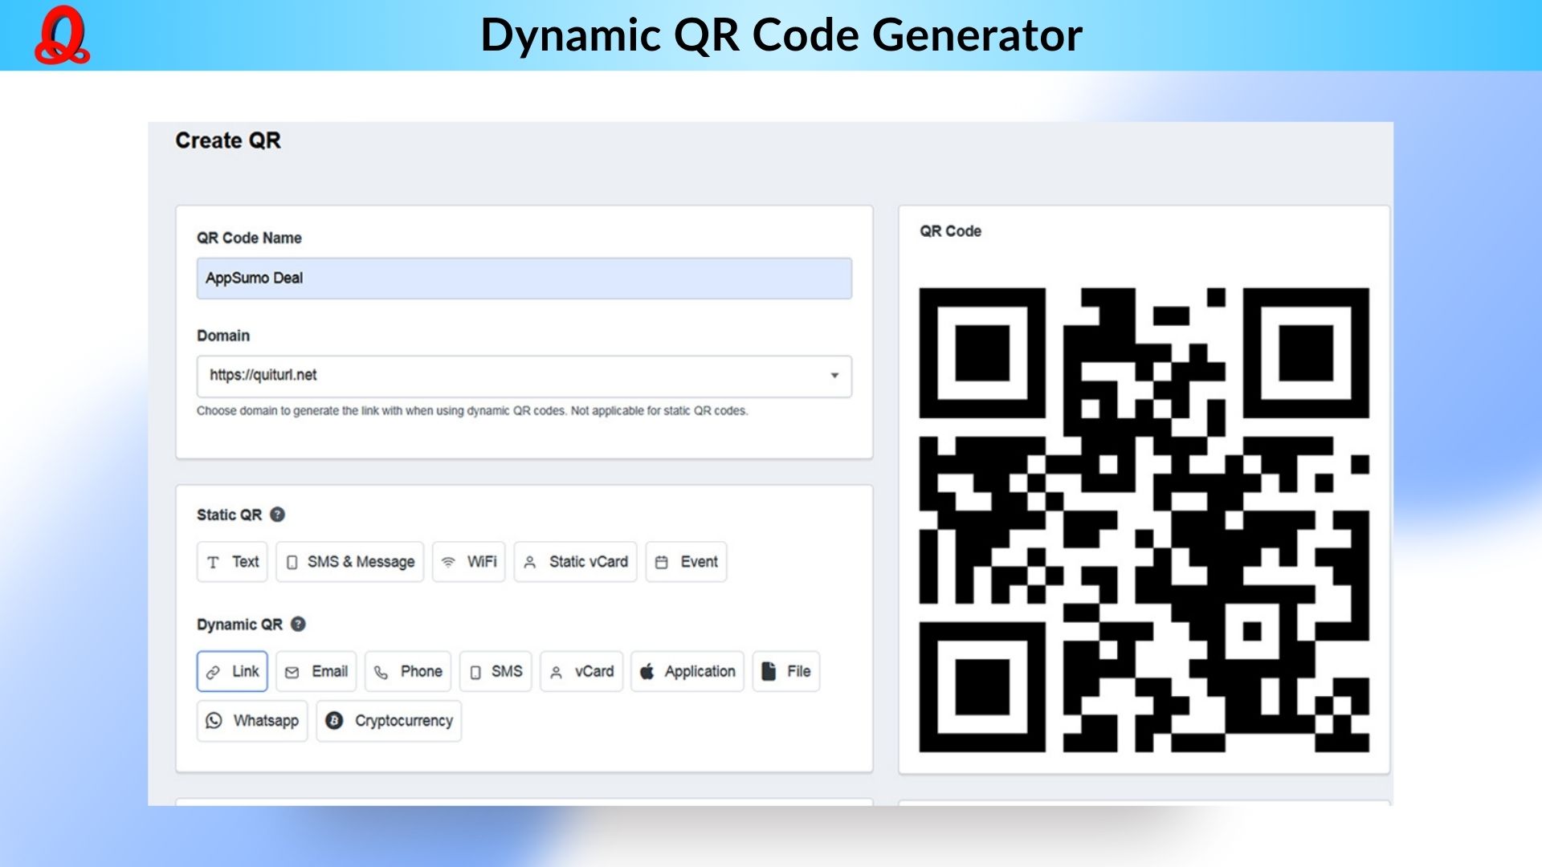Choose SMS & Message static option
Viewport: 1542px width, 867px height.
click(350, 562)
